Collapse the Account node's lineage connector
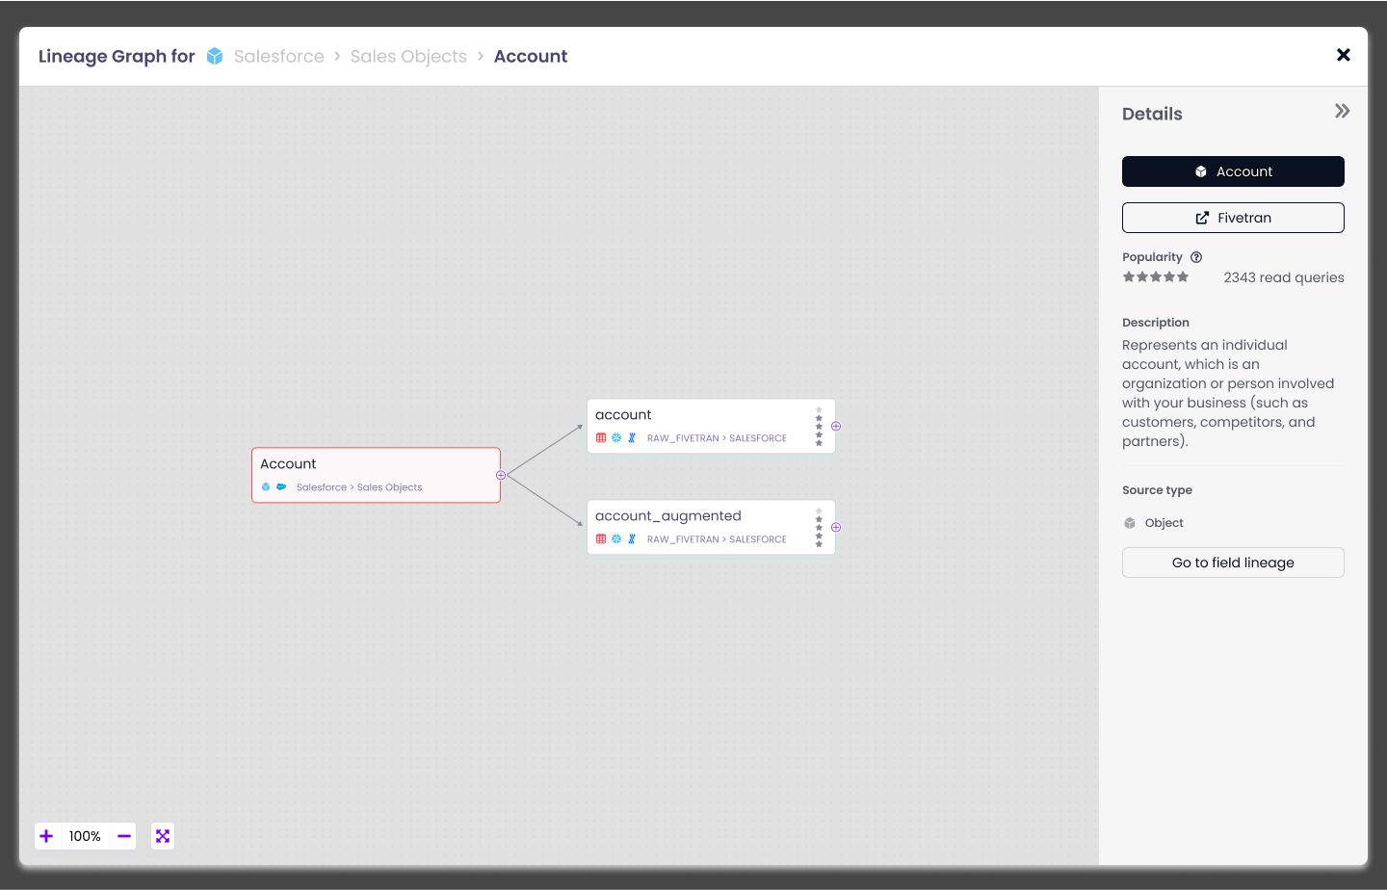Image resolution: width=1387 pixels, height=890 pixels. click(501, 475)
